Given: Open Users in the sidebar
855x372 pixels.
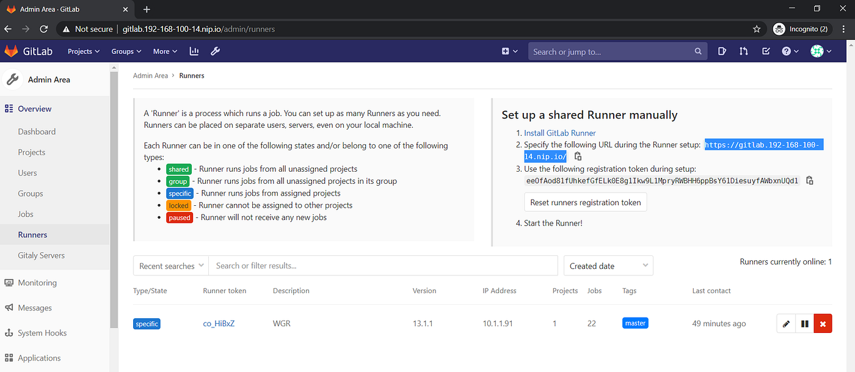Looking at the screenshot, I should pos(27,173).
